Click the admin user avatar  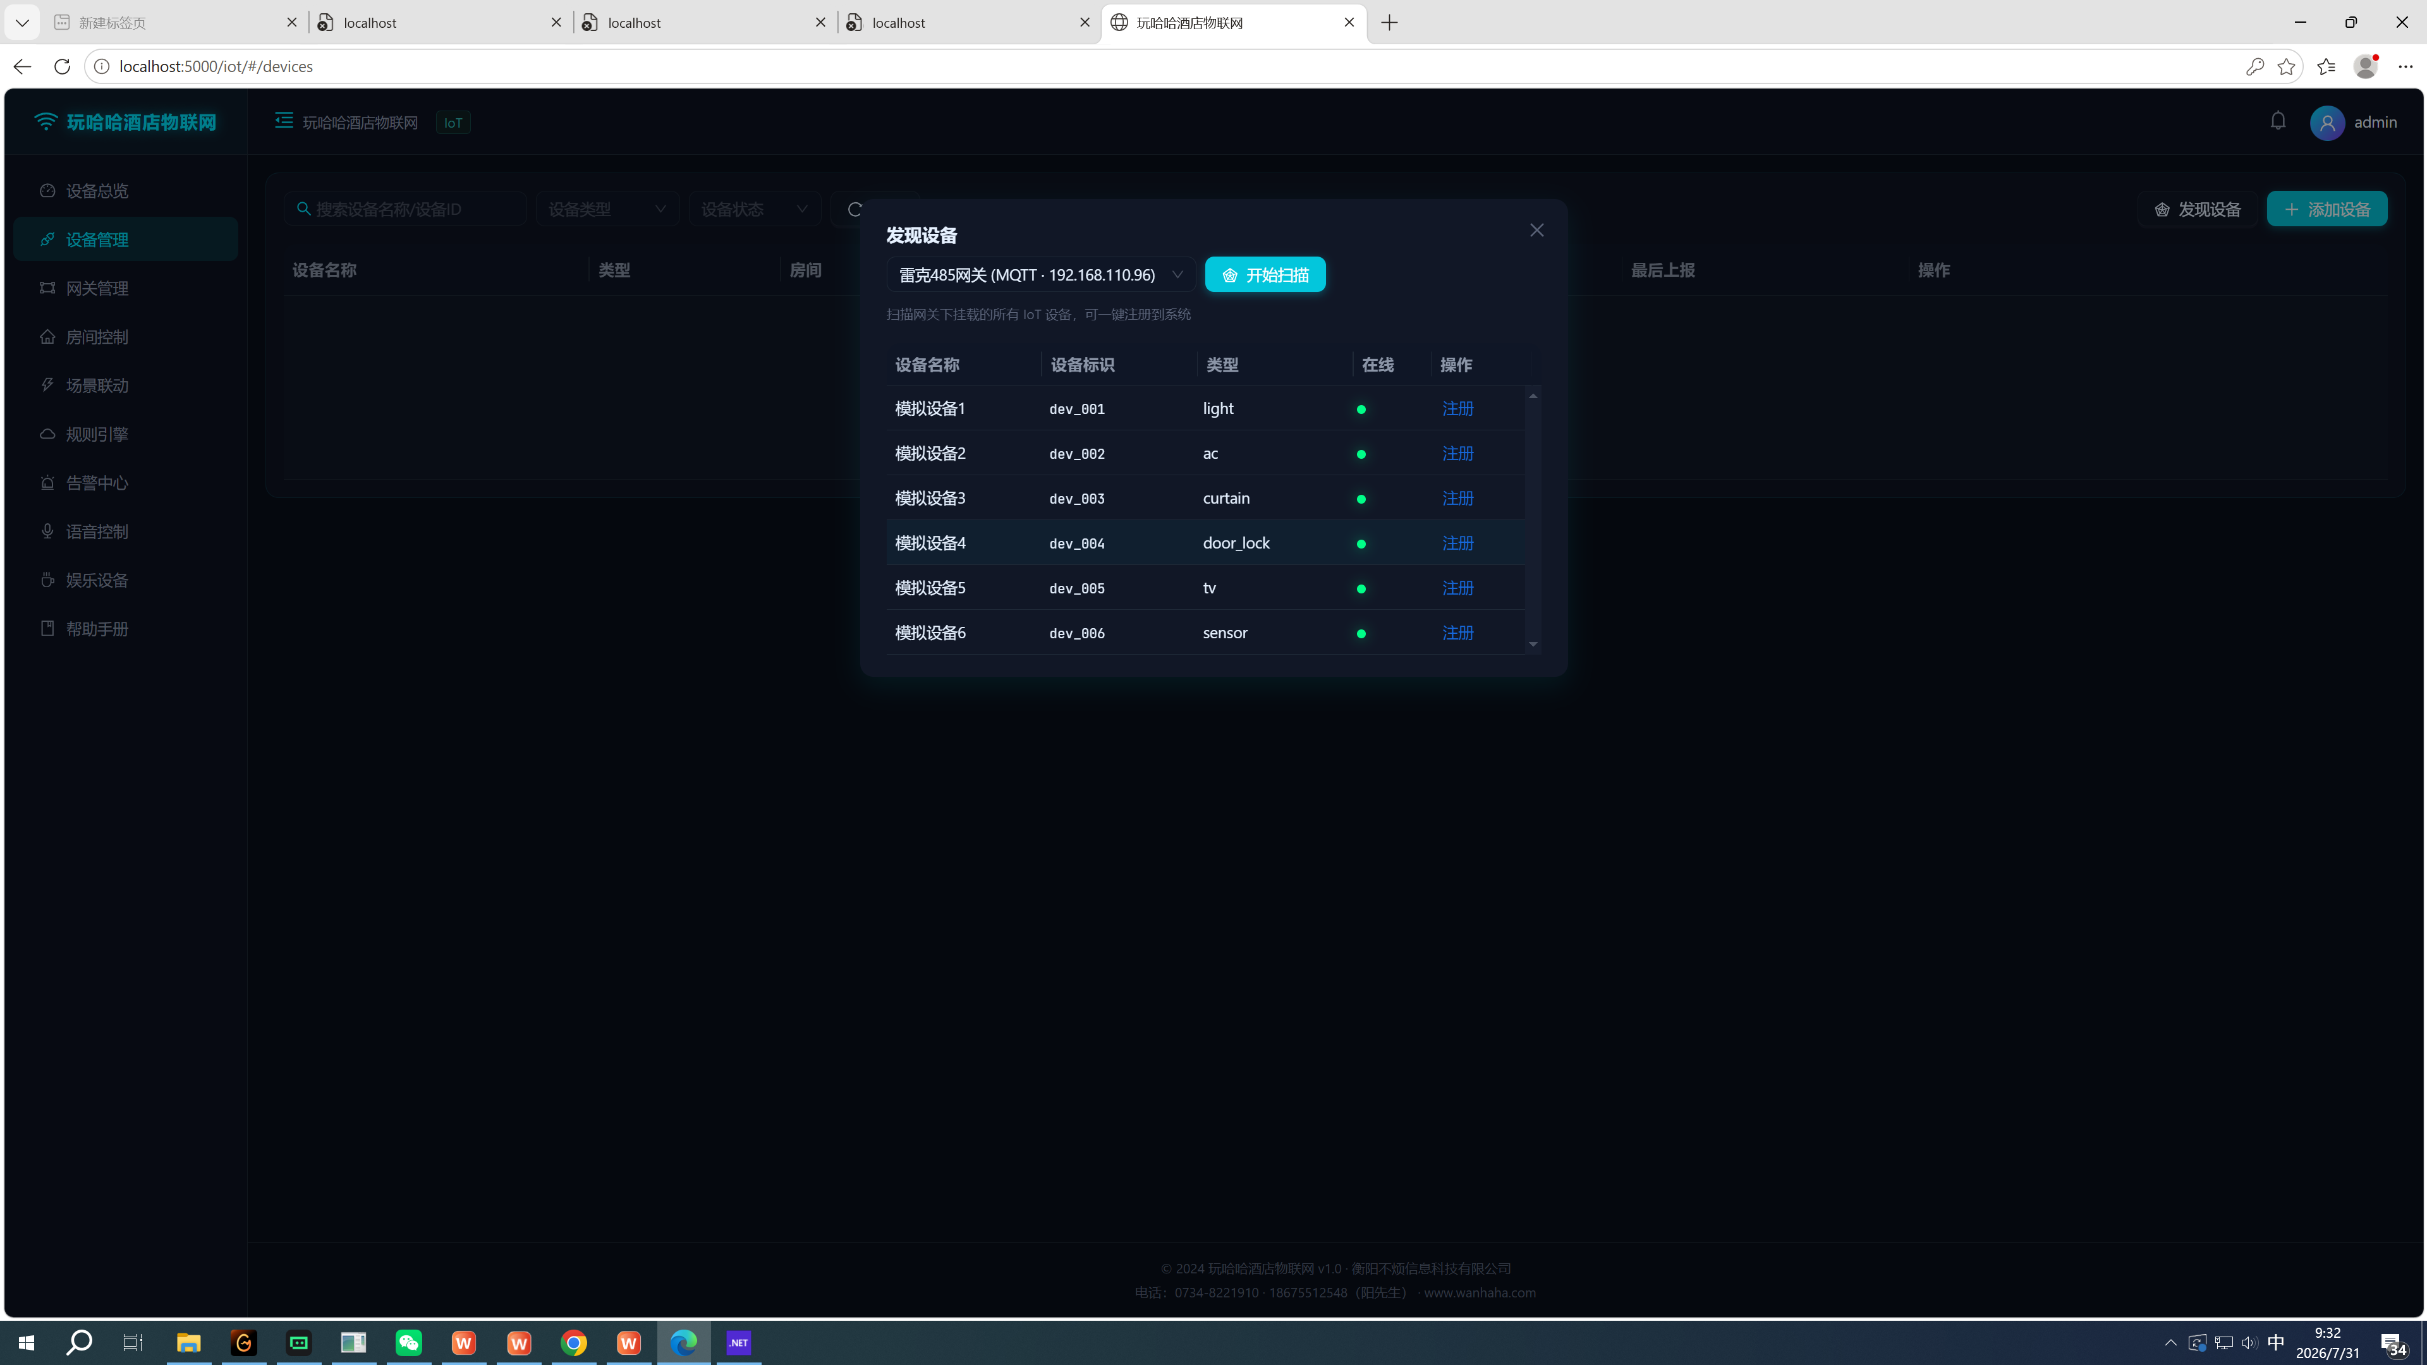[2327, 123]
